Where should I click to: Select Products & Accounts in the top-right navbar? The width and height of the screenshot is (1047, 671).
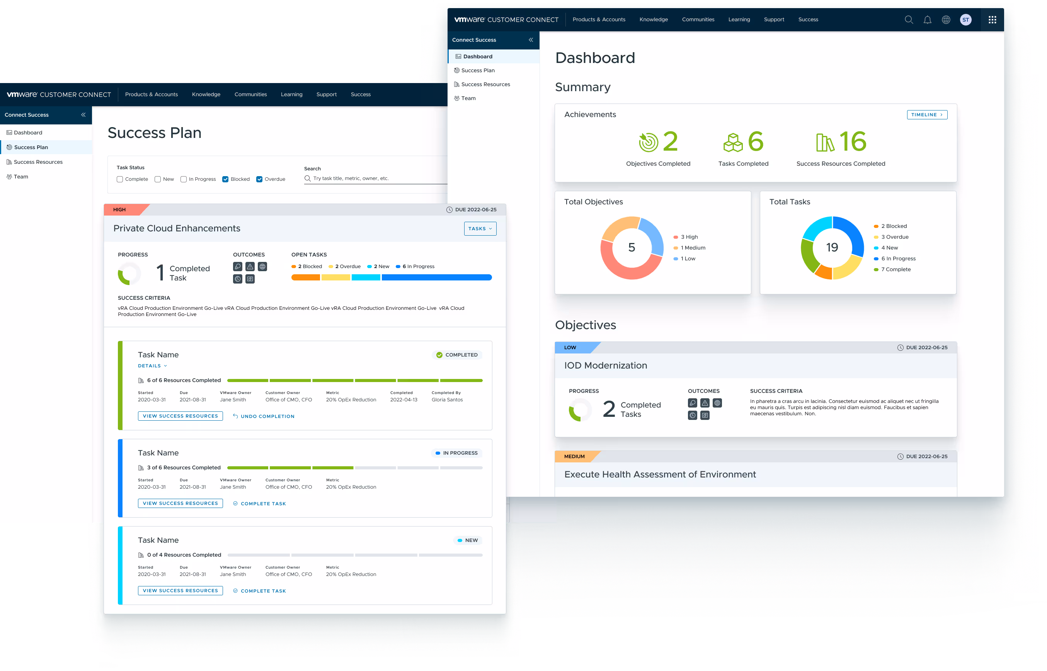[598, 20]
